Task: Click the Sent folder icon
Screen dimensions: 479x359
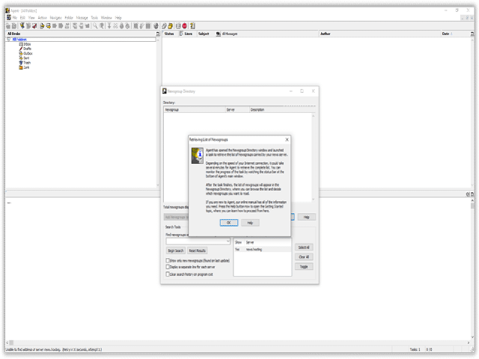Action: click(x=21, y=58)
